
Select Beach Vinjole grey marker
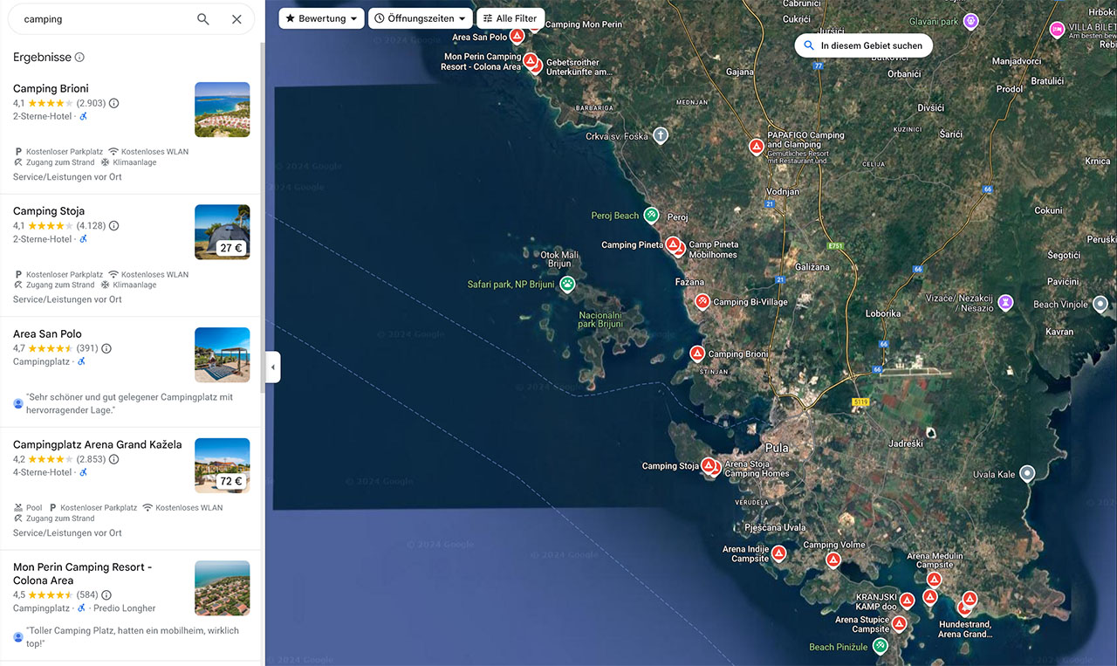[1100, 304]
